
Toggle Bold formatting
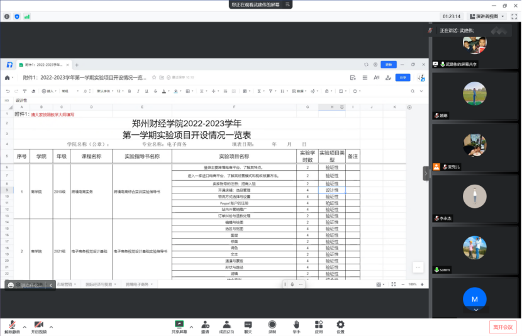coord(130,91)
